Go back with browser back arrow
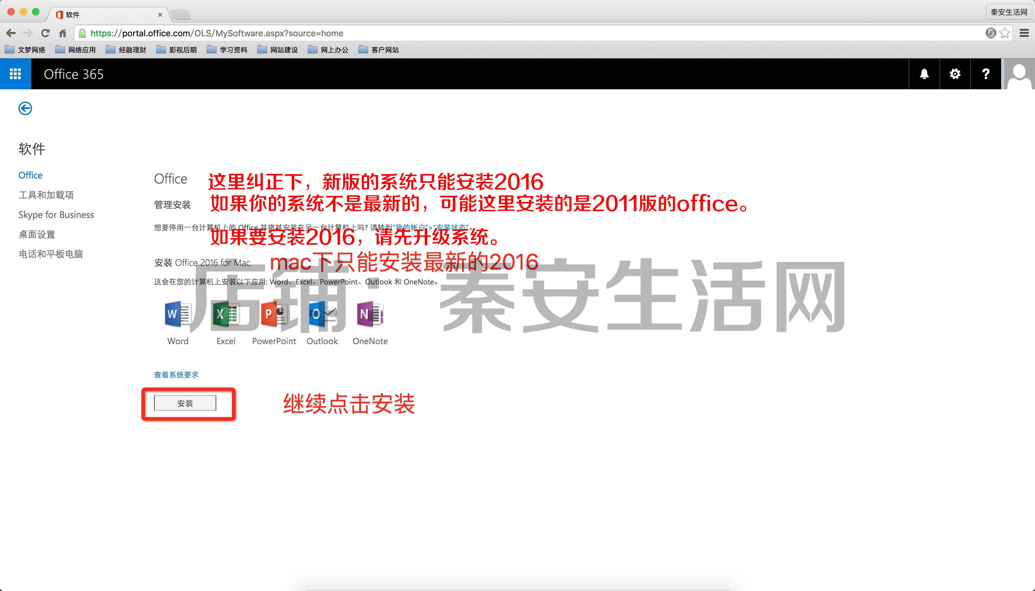 [11, 33]
